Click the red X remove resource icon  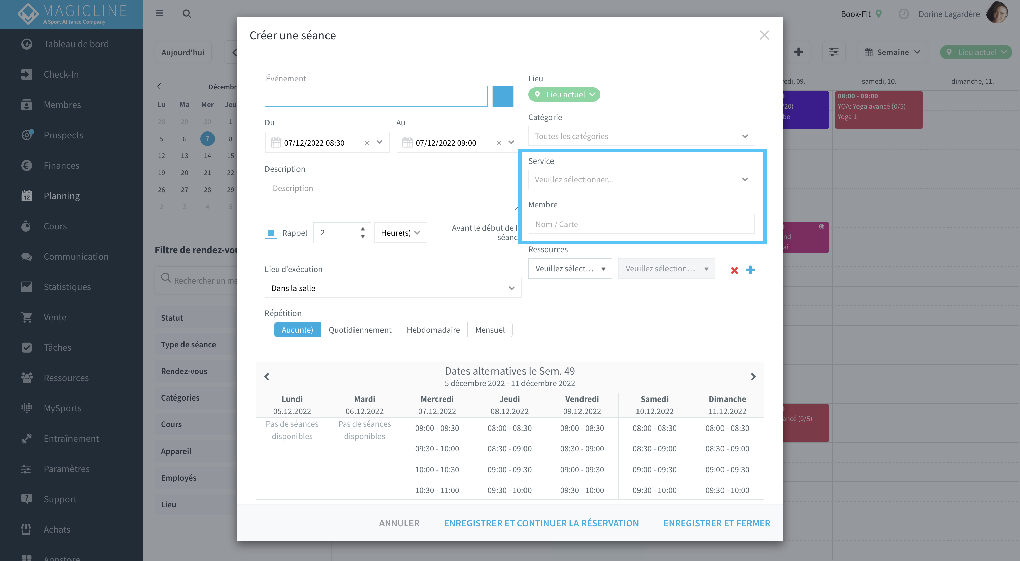point(734,270)
